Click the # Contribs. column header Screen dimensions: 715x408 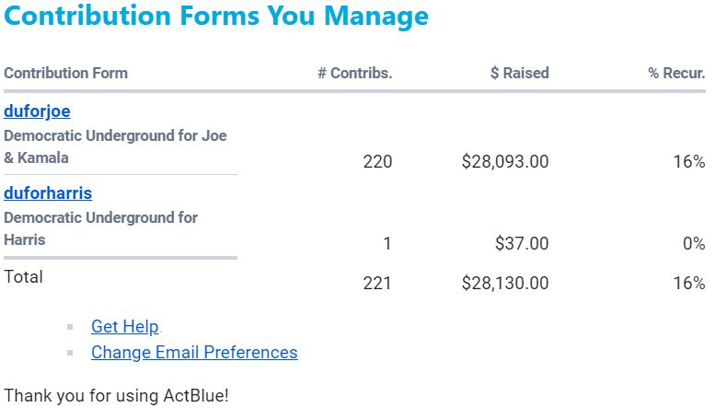click(355, 73)
